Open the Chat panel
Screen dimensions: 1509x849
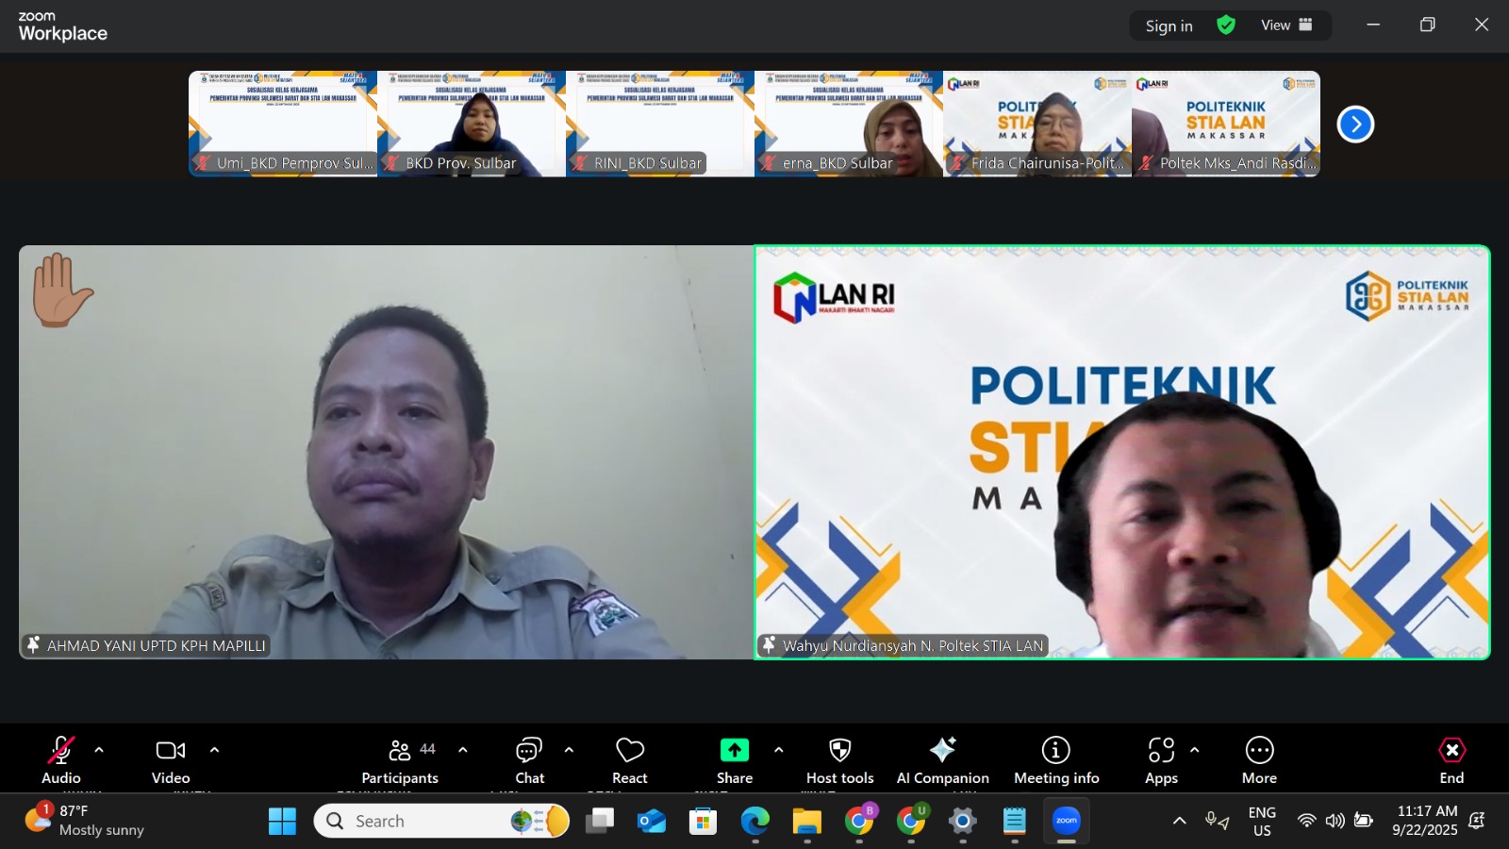pyautogui.click(x=529, y=760)
